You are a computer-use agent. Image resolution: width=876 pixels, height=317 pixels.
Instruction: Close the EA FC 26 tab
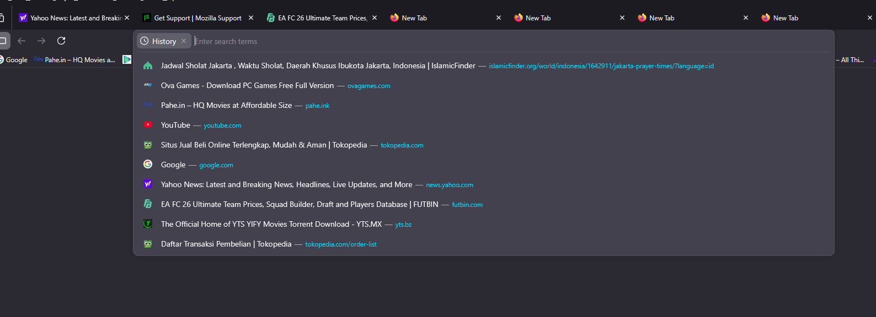pos(375,18)
